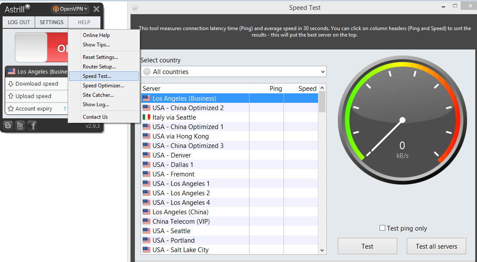Click the Italy flag for Italy via Seattle
Viewport: 477px width, 262px height.
click(x=147, y=117)
